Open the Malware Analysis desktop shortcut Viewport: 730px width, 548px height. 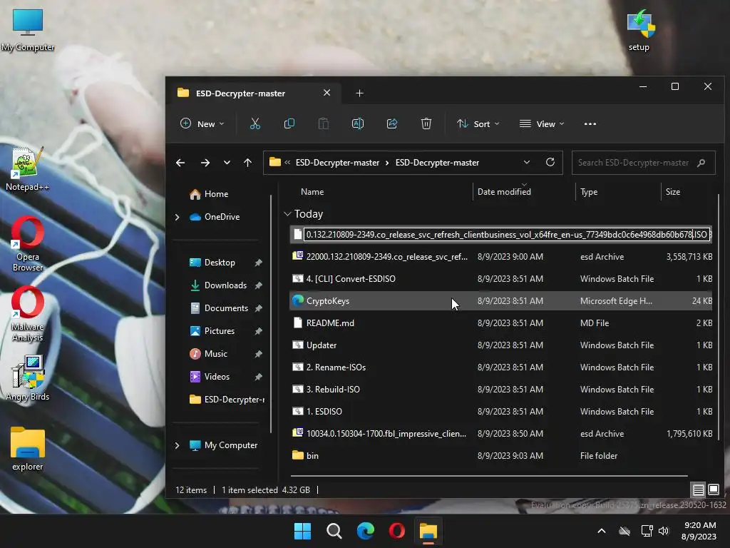pos(28,314)
